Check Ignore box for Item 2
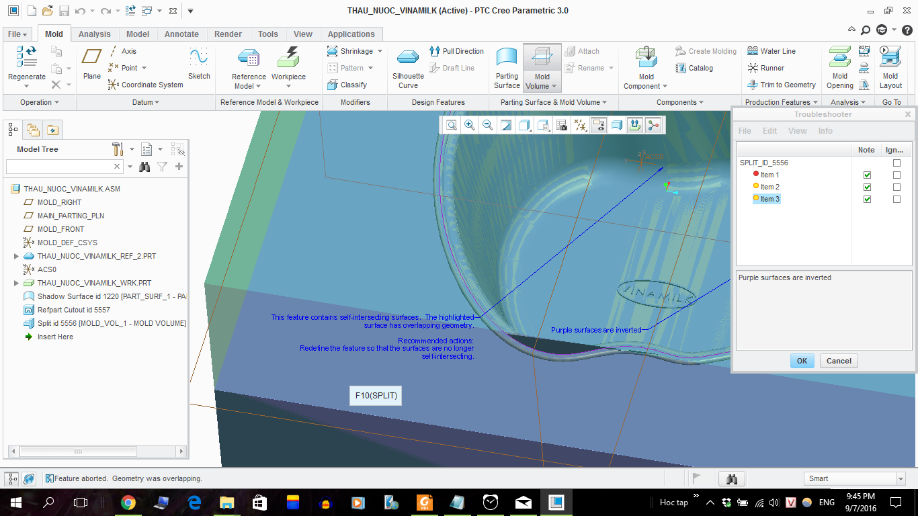 (896, 187)
